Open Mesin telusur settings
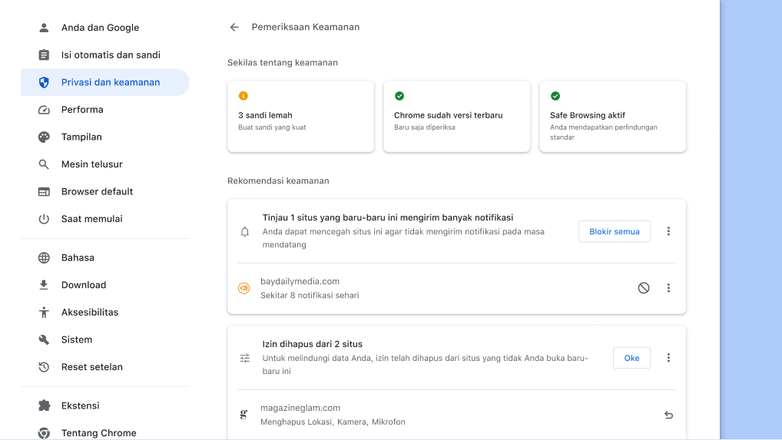Viewport: 782px width, 440px height. tap(105, 164)
